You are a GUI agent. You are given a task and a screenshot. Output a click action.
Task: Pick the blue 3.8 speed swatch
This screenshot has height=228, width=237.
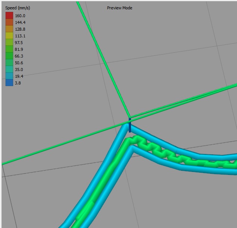(x=9, y=83)
